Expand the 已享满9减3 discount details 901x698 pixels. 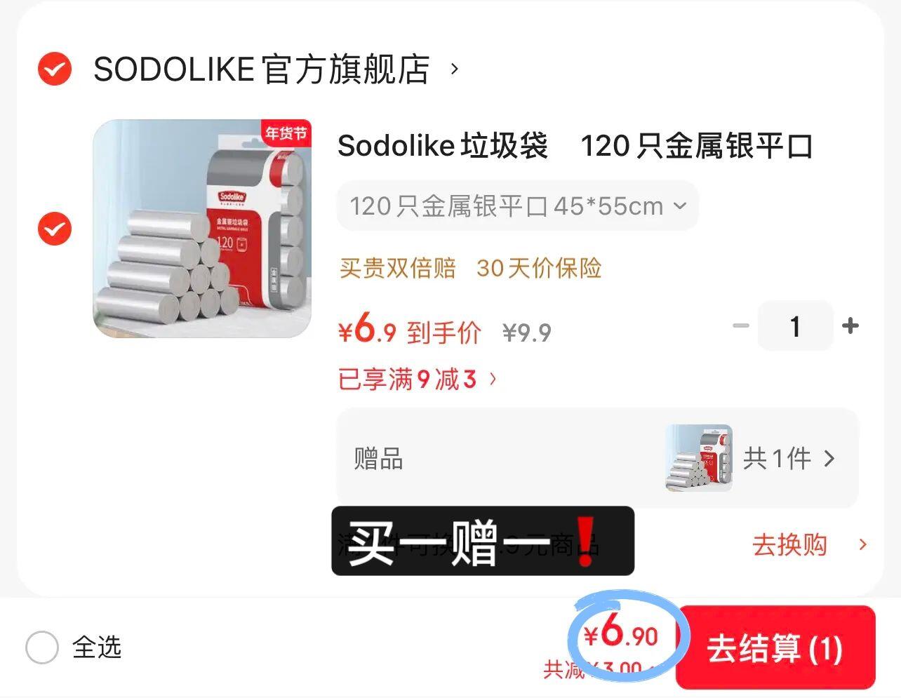[x=417, y=380]
